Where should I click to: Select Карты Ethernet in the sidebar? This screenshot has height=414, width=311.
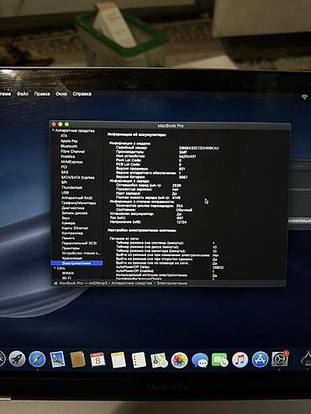coord(75,228)
